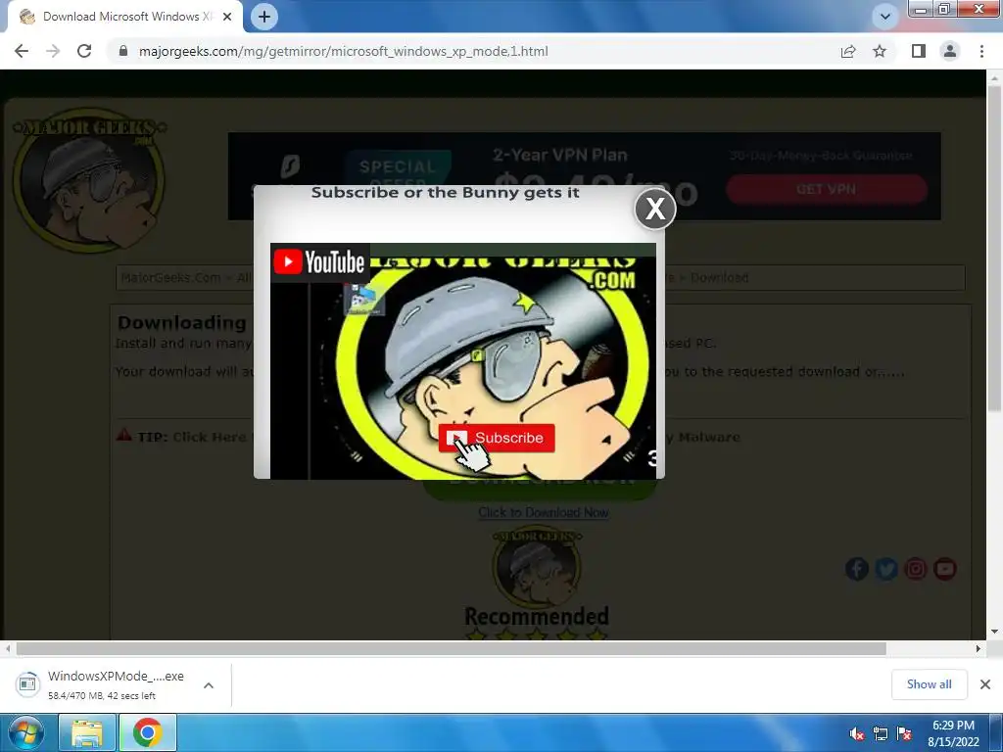
Task: Click the Click to Download Now link
Action: pyautogui.click(x=543, y=512)
